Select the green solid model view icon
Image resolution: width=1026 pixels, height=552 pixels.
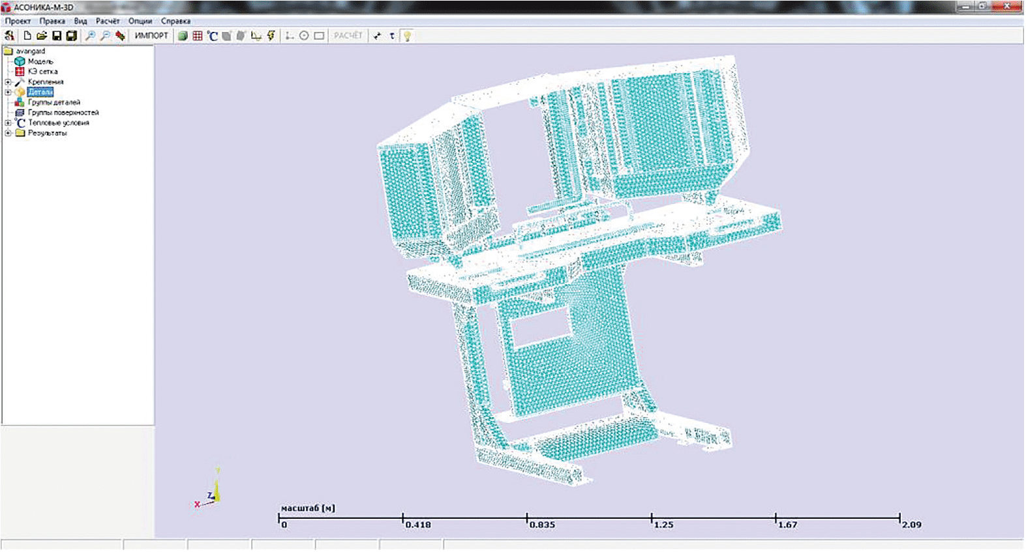click(183, 36)
